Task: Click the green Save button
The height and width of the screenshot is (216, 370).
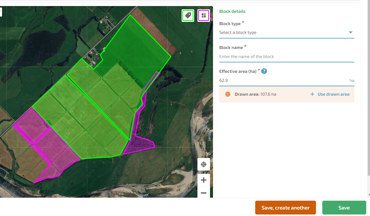Action: pos(344,208)
